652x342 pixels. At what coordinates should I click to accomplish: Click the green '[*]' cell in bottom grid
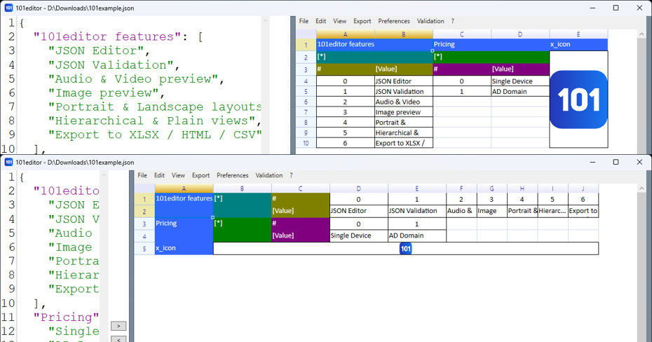tap(242, 230)
